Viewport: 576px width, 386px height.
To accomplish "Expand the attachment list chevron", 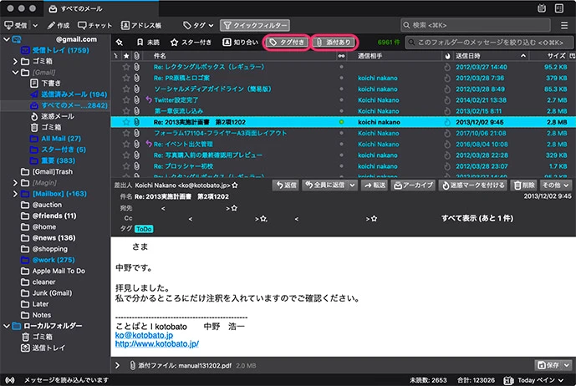I will [118, 365].
